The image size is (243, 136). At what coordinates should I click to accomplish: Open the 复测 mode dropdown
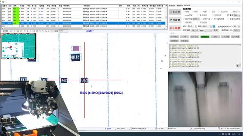237,15
